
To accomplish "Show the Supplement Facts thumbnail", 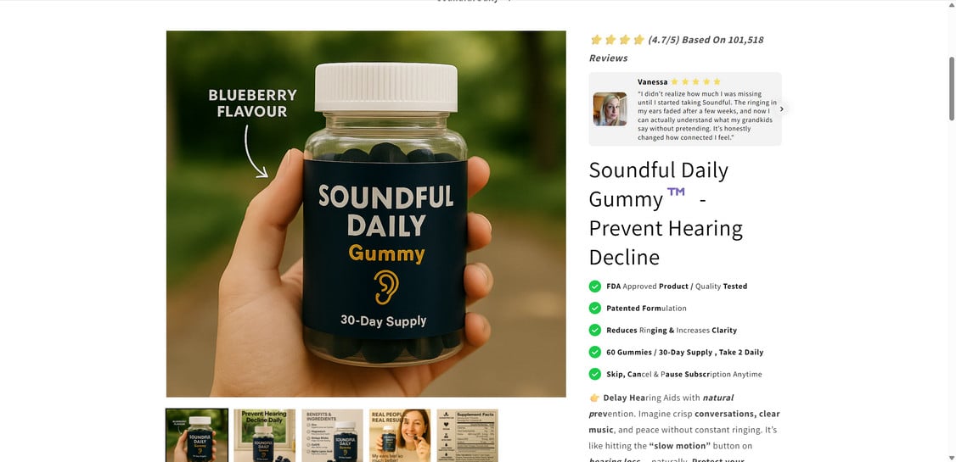I will click(x=468, y=435).
